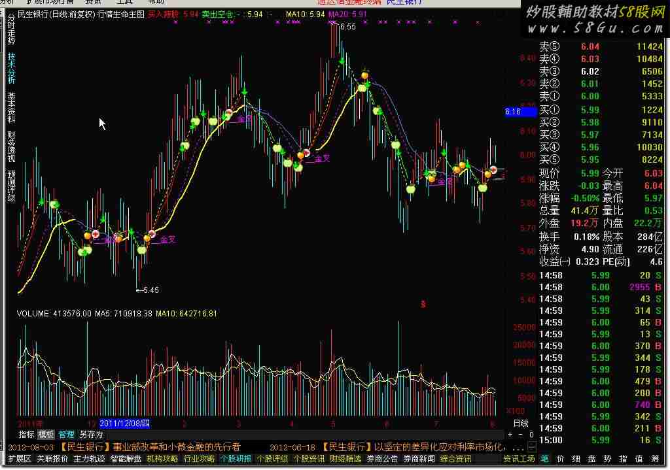Click the 指标 indicator button
The width and height of the screenshot is (670, 470).
[26, 435]
